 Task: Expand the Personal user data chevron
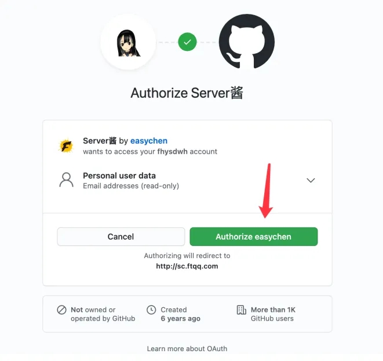click(x=311, y=181)
